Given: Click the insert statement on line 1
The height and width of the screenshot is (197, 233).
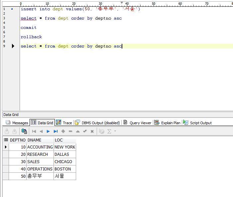Looking at the screenshot, I should pos(80,9).
